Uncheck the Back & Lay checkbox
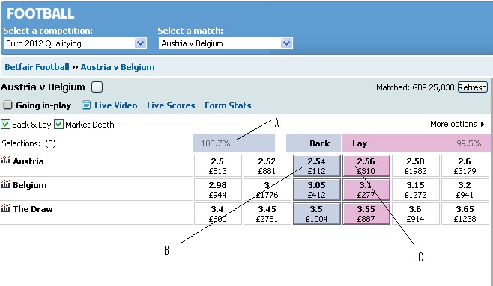This screenshot has width=493, height=286. point(5,125)
